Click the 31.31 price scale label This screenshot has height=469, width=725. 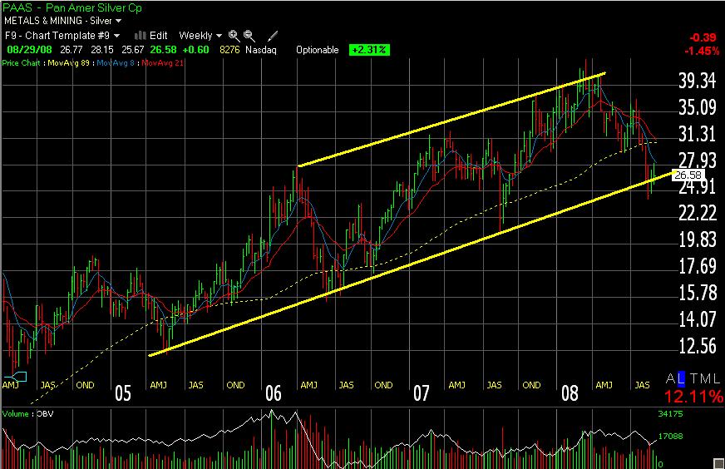tap(698, 134)
